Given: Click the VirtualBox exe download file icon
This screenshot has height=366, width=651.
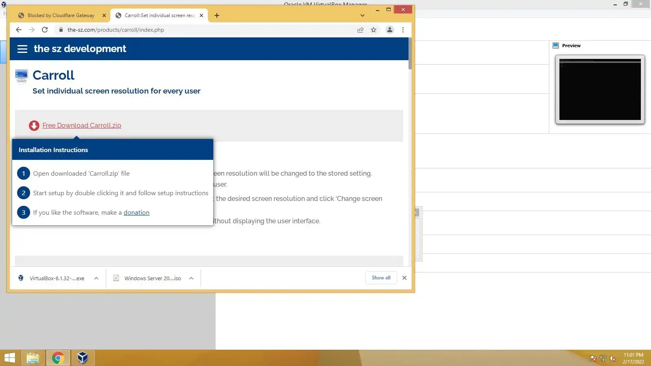Looking at the screenshot, I should [x=21, y=278].
